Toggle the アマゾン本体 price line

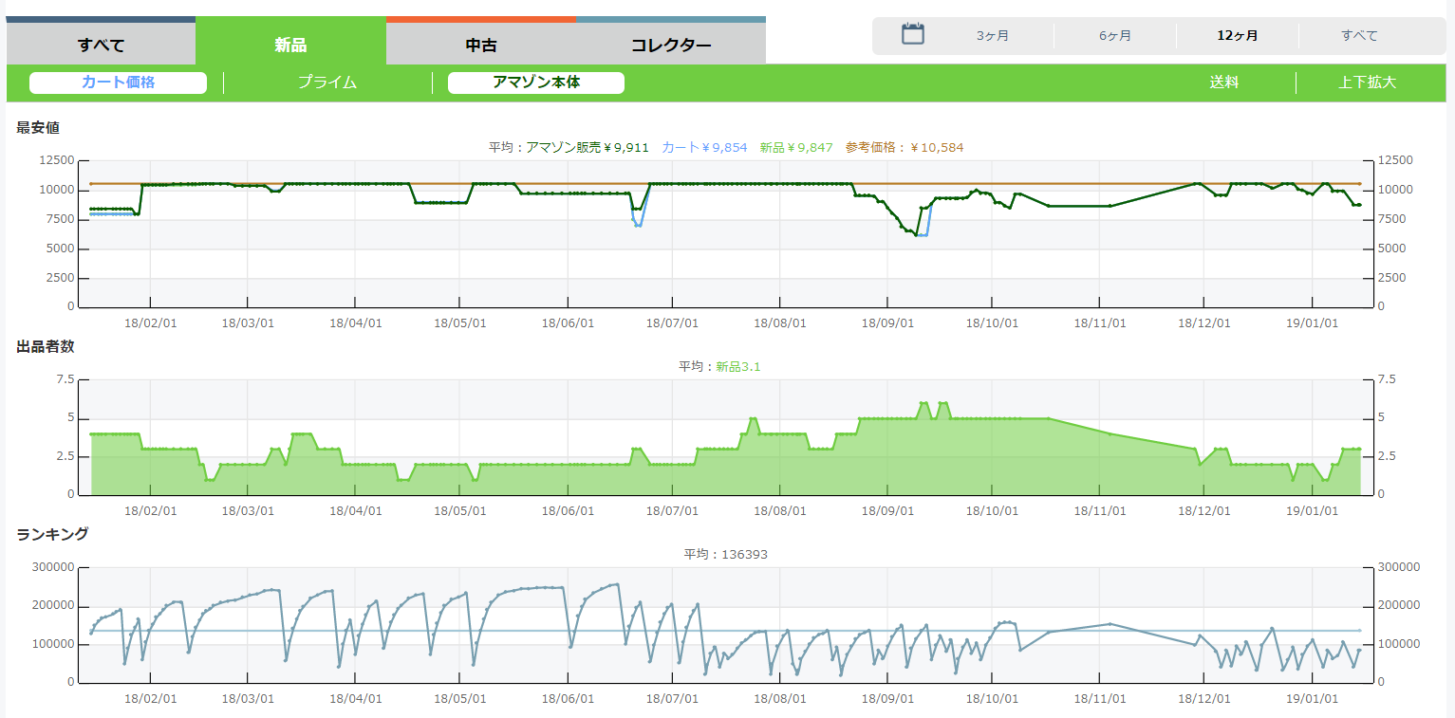point(536,83)
